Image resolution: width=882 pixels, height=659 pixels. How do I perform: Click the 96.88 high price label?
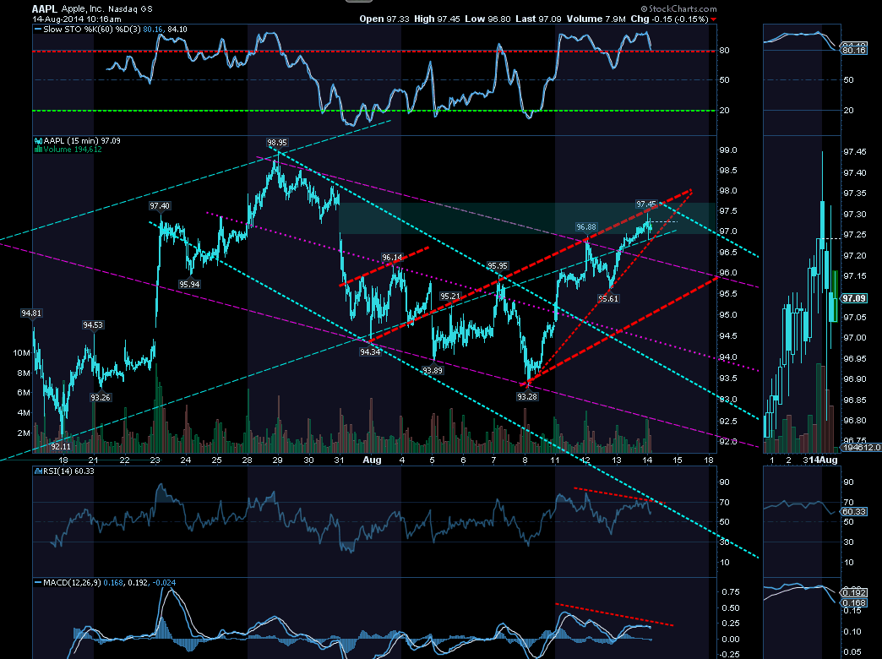pyautogui.click(x=586, y=226)
